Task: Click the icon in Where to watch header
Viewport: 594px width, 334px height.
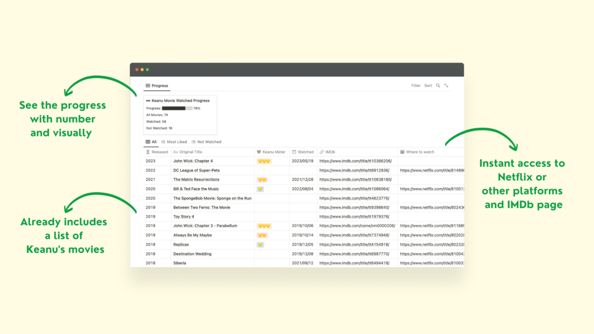Action: [x=403, y=152]
